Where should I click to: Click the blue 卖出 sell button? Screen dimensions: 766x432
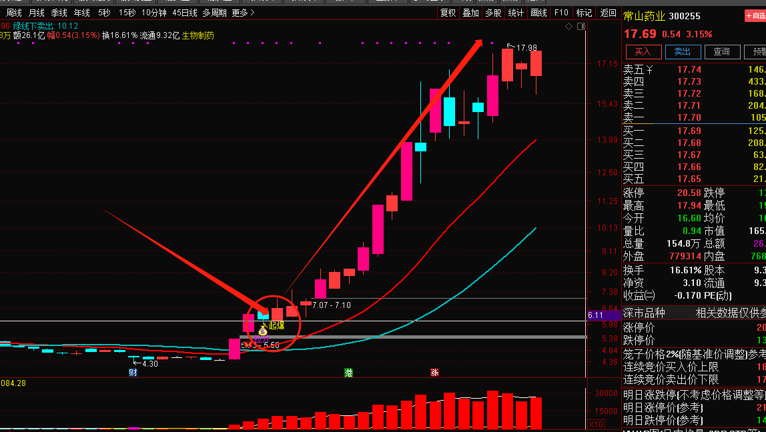(x=683, y=52)
